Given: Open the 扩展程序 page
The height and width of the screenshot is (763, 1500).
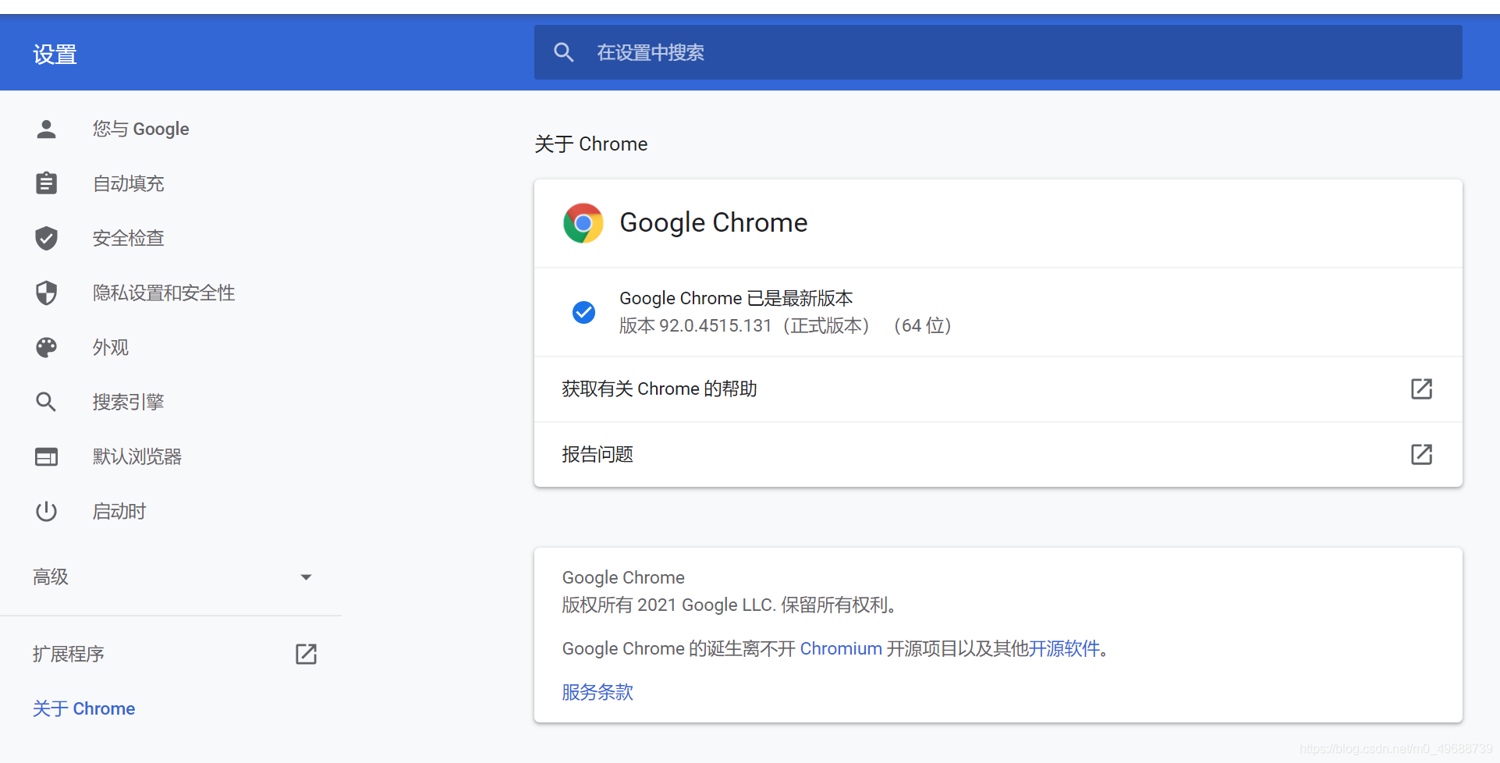Looking at the screenshot, I should pyautogui.click(x=69, y=654).
